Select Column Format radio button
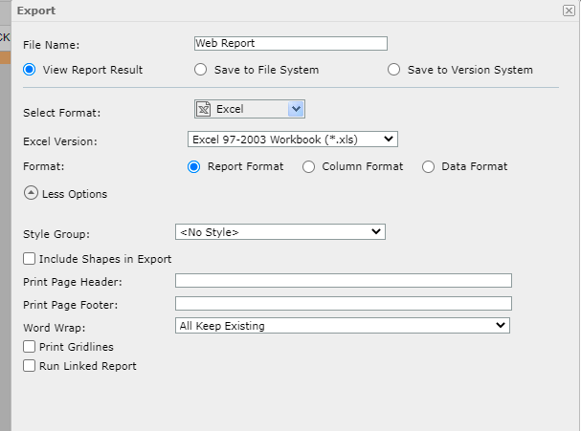This screenshot has height=431, width=581. click(308, 167)
